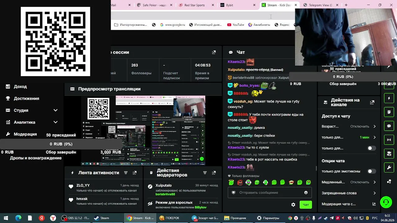The image size is (397, 223).
Task: Open the Авиабилеты bookmark
Action: pos(259,25)
